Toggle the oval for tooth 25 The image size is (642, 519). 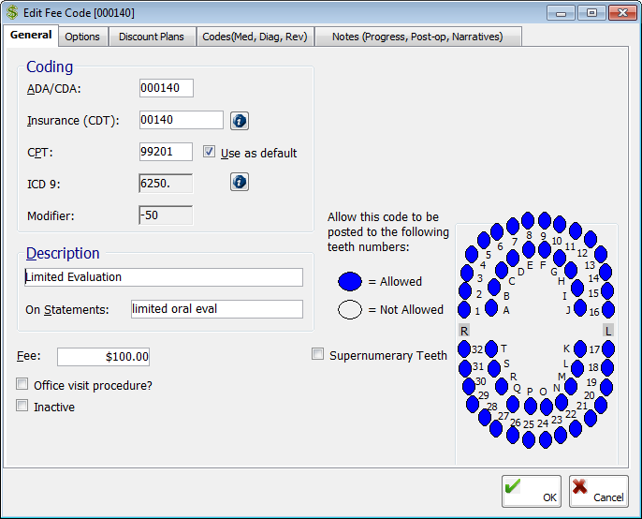click(529, 440)
